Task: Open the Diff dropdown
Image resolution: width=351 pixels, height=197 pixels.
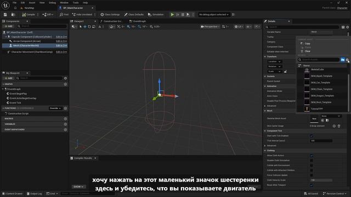Action: pos(48,15)
